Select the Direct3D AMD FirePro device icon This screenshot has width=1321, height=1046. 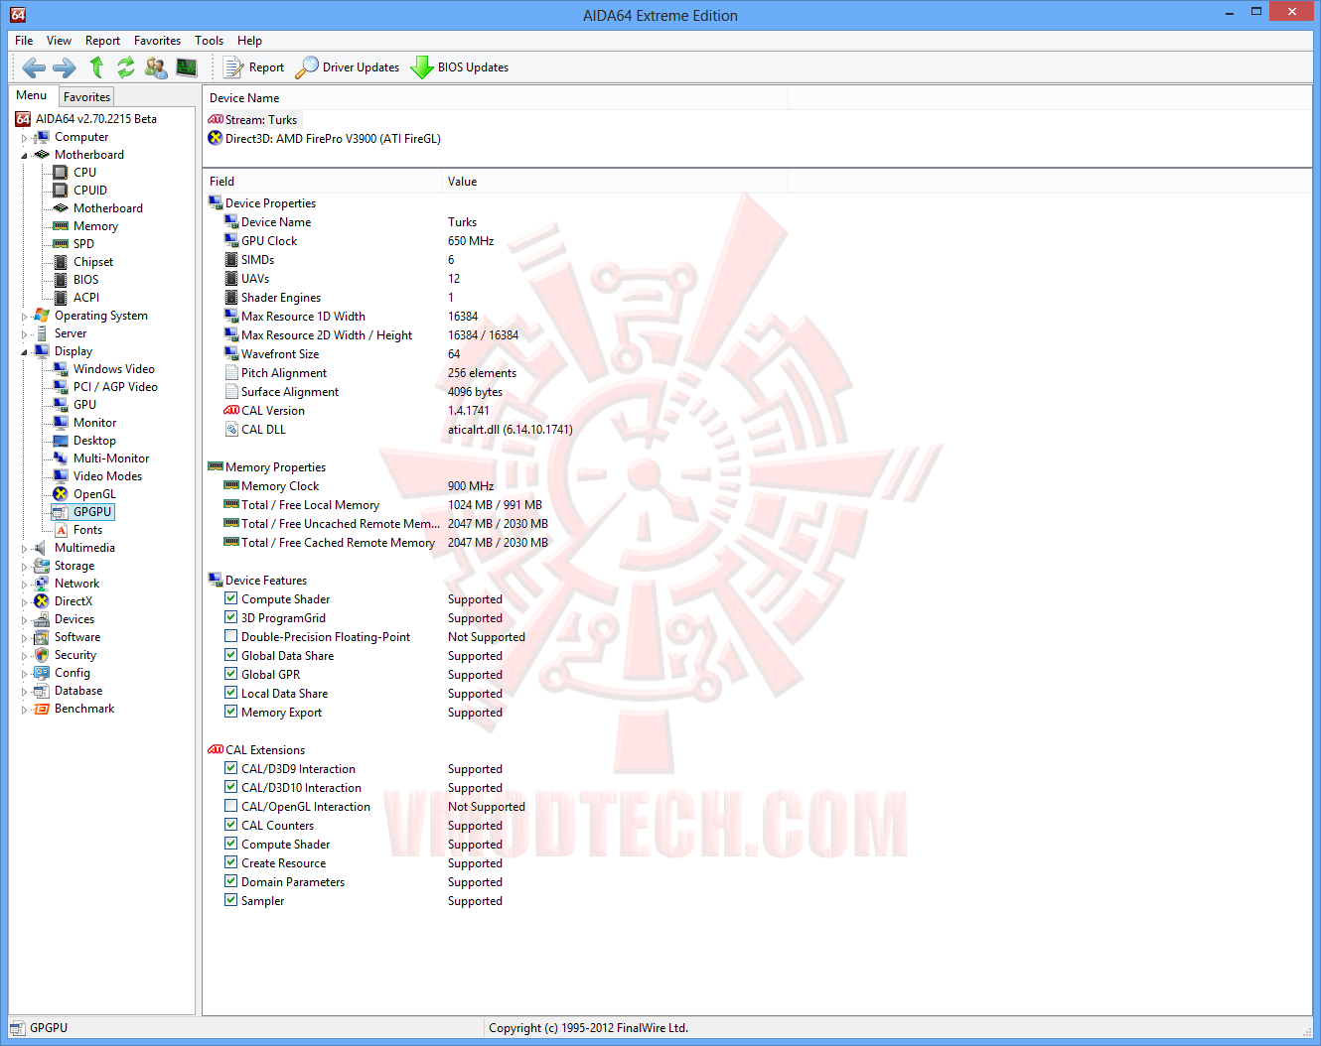(216, 139)
